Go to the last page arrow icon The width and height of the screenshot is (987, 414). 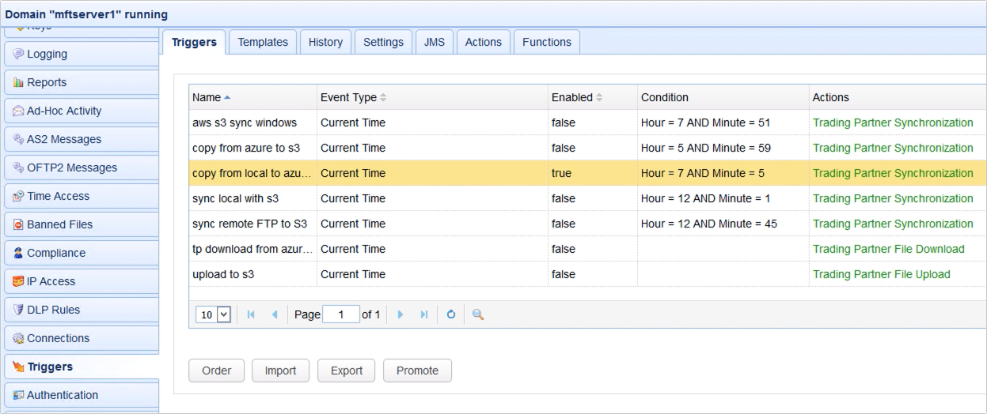point(424,314)
